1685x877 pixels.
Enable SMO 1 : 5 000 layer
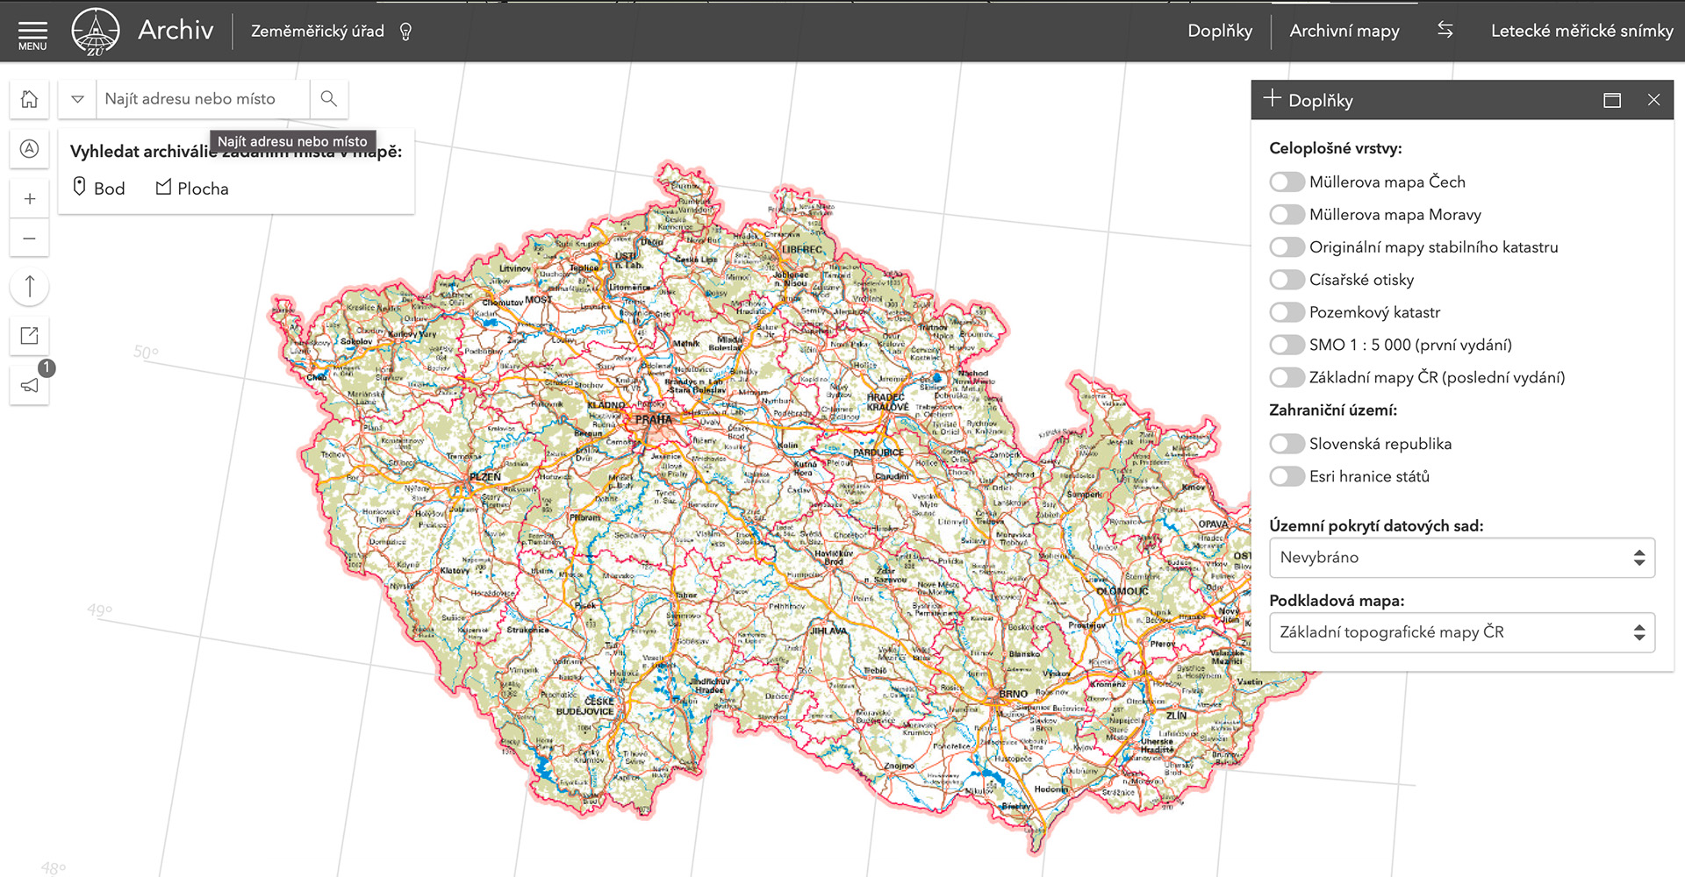point(1287,345)
